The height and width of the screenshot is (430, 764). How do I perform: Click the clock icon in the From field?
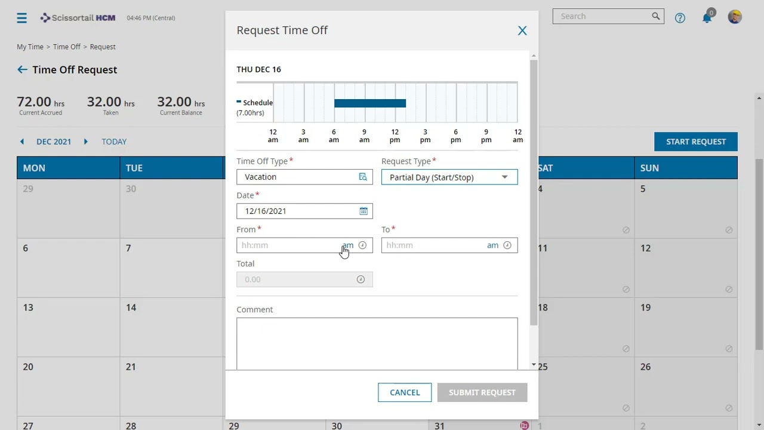[x=362, y=245]
